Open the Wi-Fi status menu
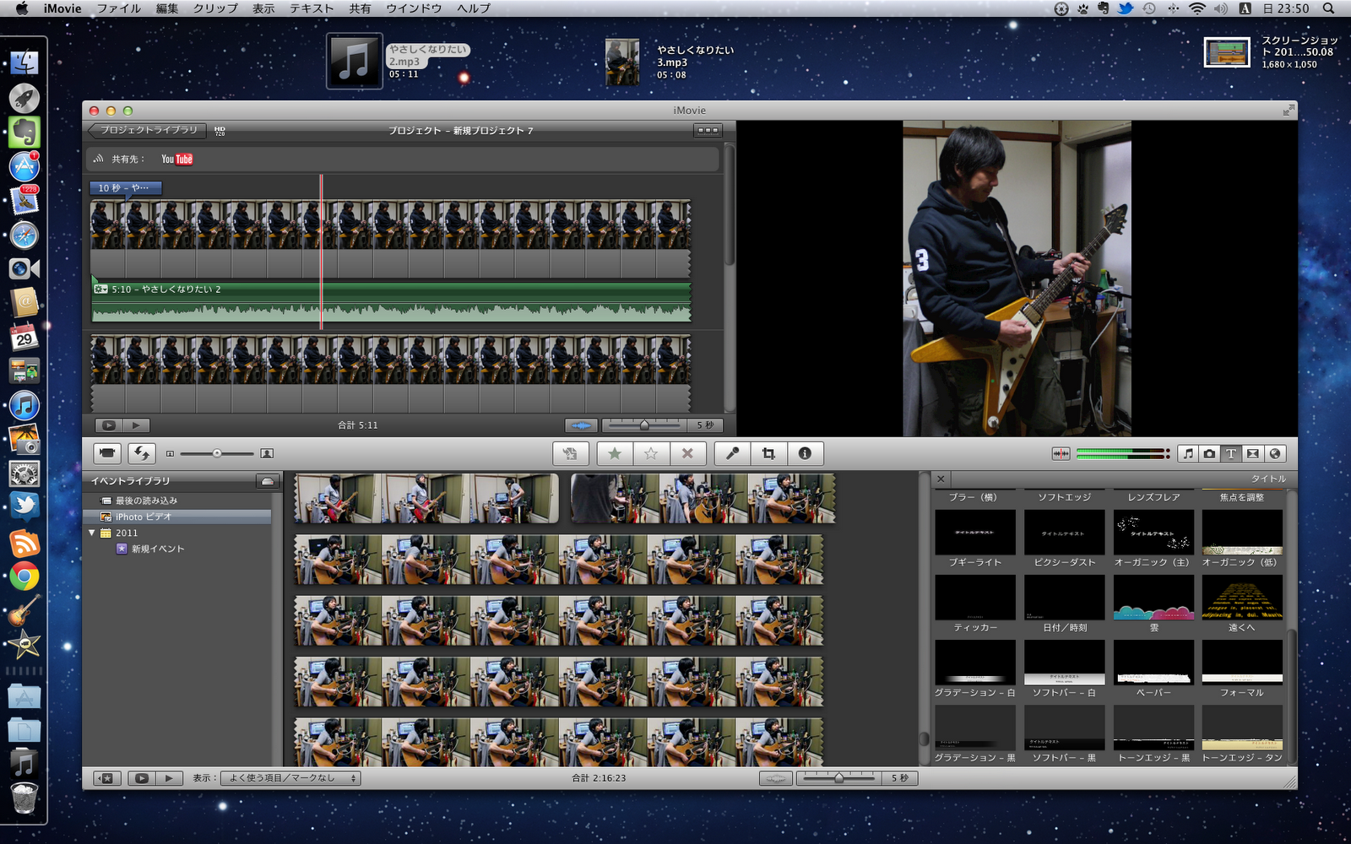1351x844 pixels. click(x=1196, y=8)
